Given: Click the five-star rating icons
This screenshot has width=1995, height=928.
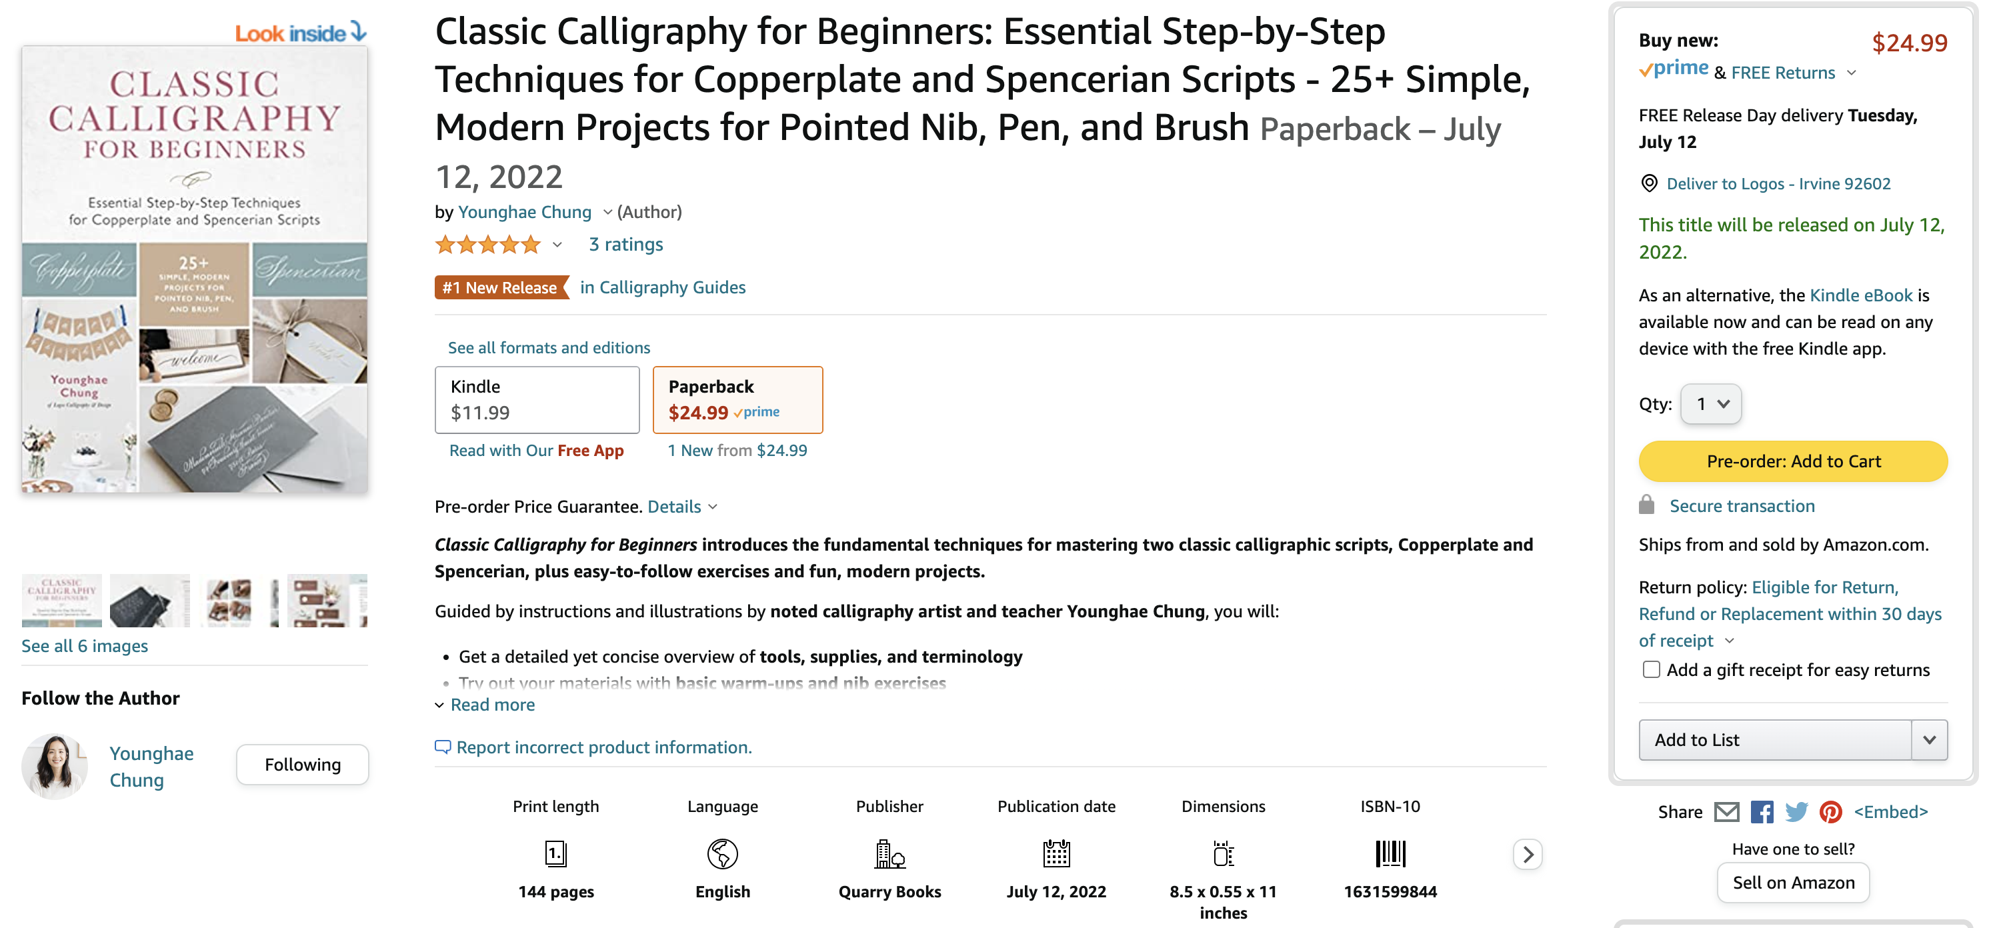Looking at the screenshot, I should 488,245.
